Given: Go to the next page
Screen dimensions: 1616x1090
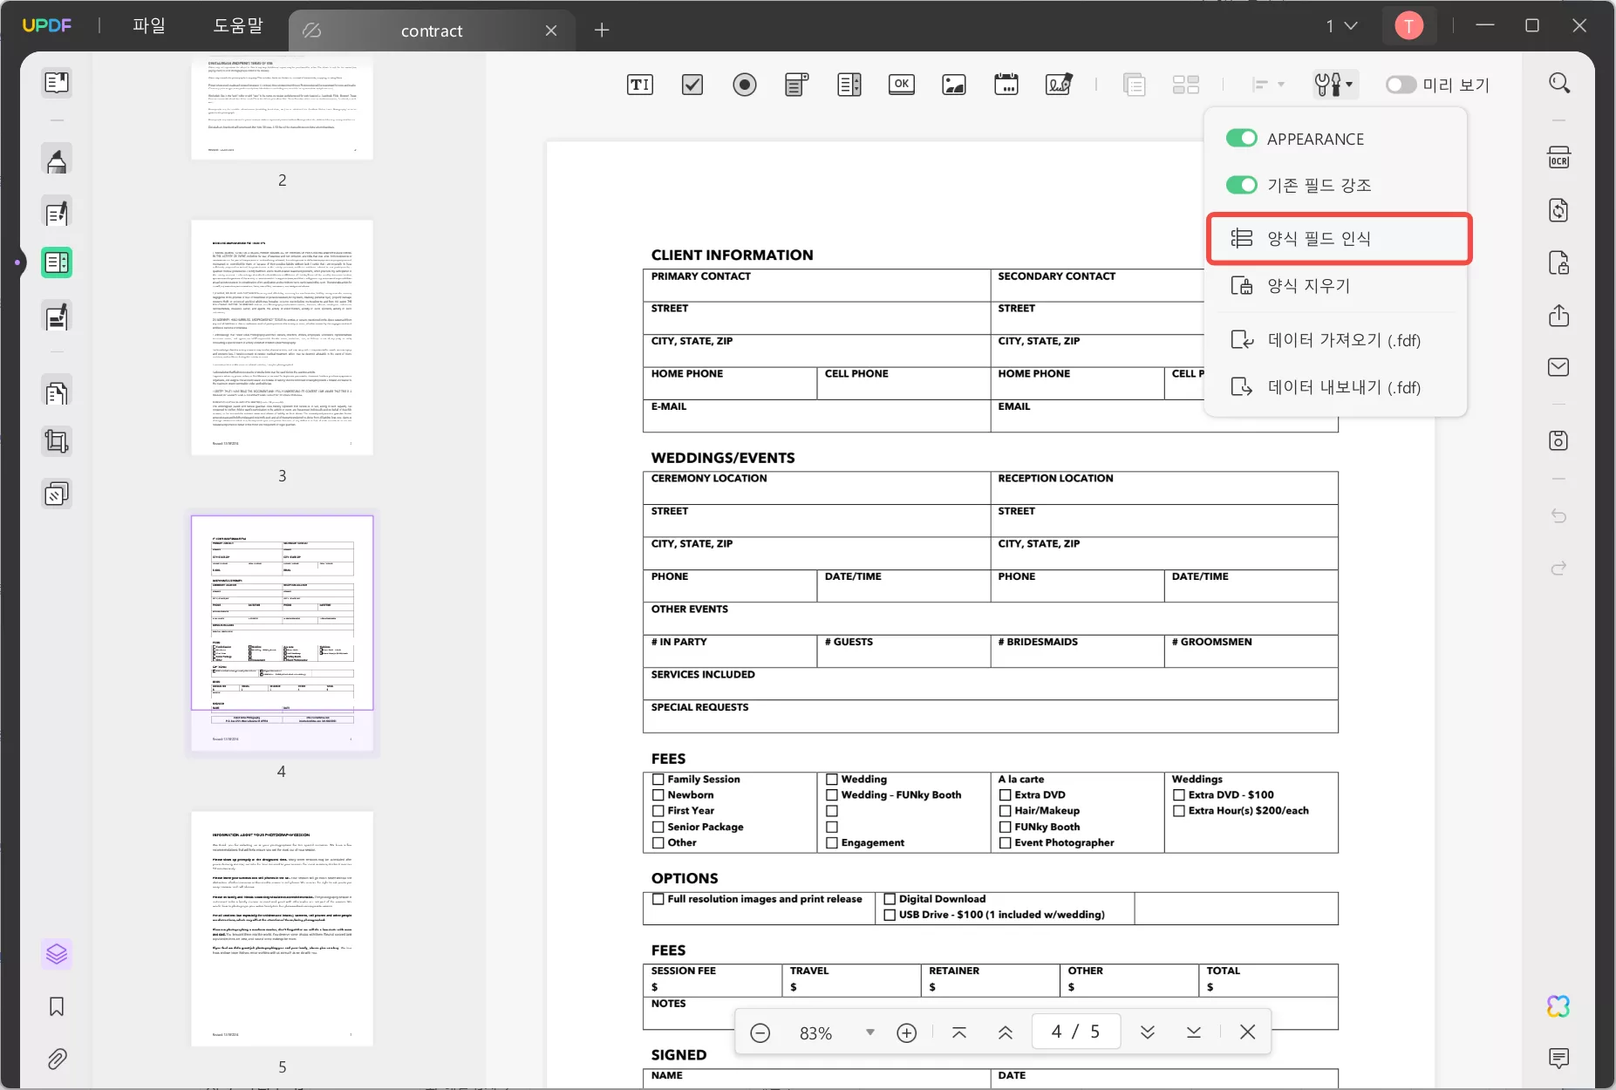Looking at the screenshot, I should point(1148,1032).
